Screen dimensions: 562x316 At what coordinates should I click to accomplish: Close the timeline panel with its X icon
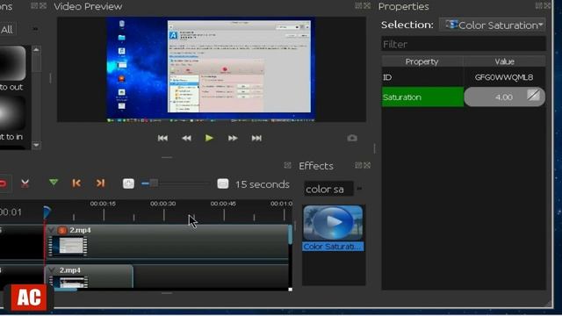coord(287,165)
